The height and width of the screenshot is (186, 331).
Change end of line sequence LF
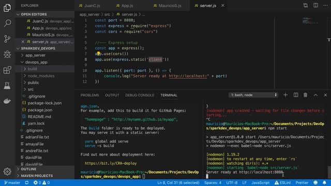[x=244, y=182]
